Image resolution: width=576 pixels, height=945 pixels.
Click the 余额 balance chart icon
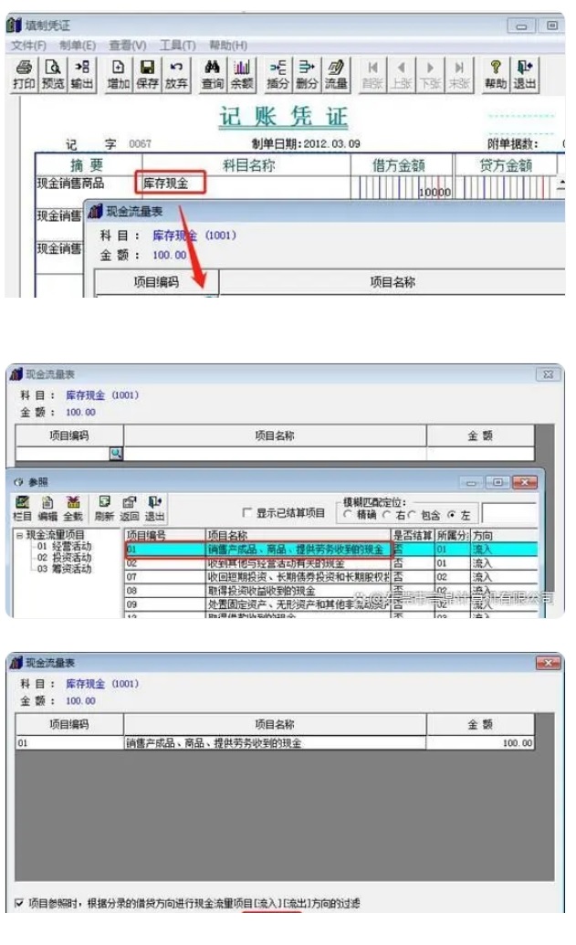point(242,75)
